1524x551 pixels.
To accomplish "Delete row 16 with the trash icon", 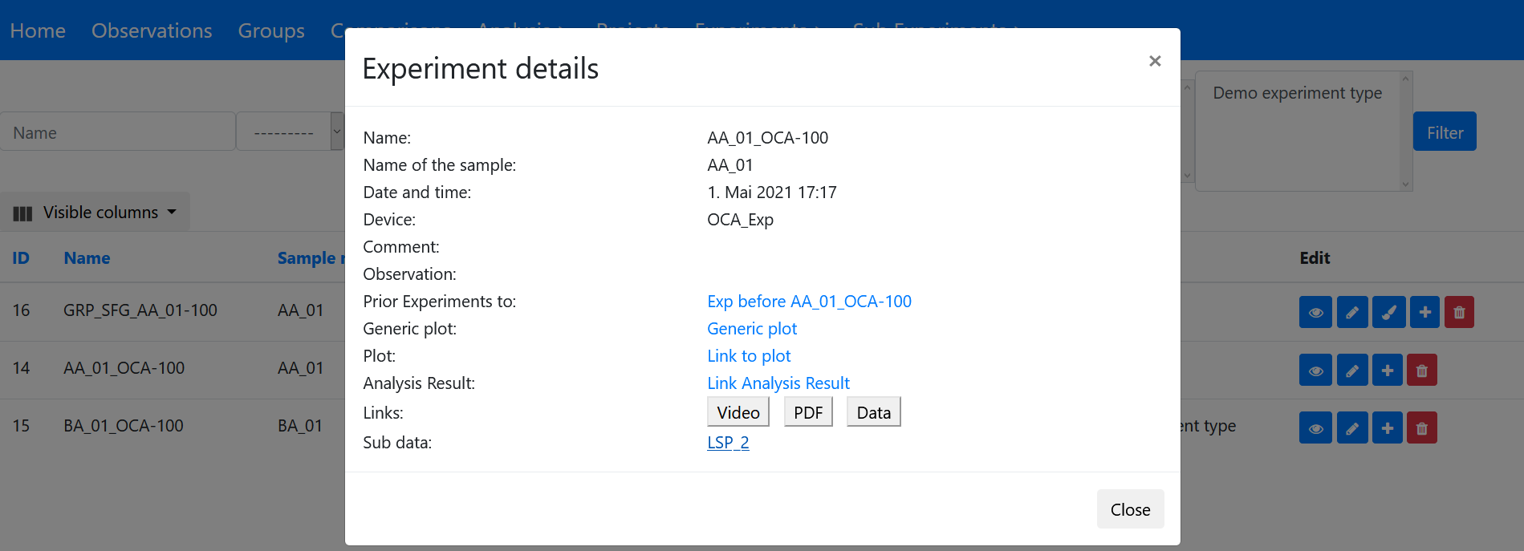I will click(1459, 312).
